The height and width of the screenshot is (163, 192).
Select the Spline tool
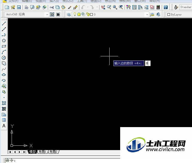tap(4, 69)
